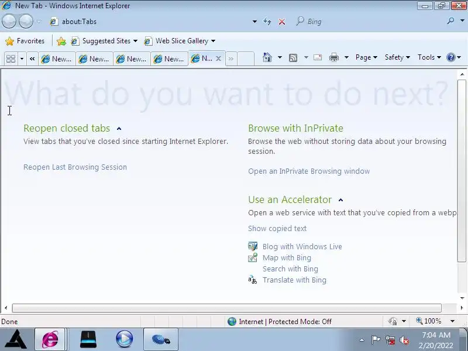Screen dimensions: 468x351
Task: Click the red Stop loading icon
Action: point(281,22)
